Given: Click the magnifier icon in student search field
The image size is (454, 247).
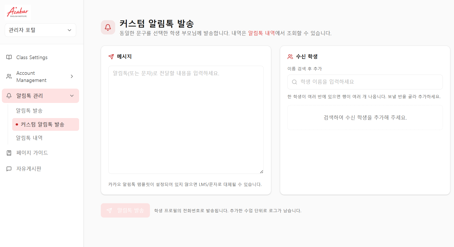Looking at the screenshot, I should pos(295,82).
